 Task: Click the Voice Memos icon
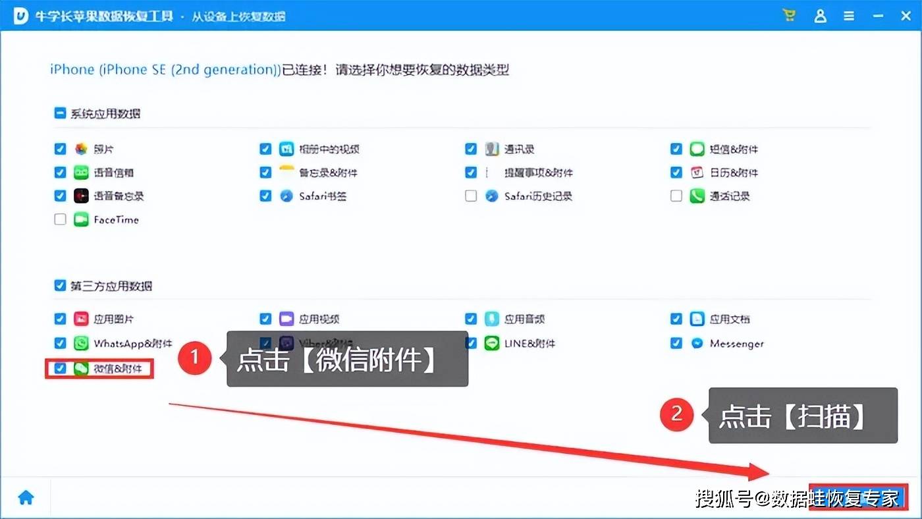81,196
